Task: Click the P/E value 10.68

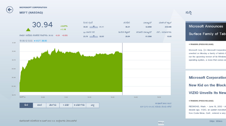Action: [169, 36]
